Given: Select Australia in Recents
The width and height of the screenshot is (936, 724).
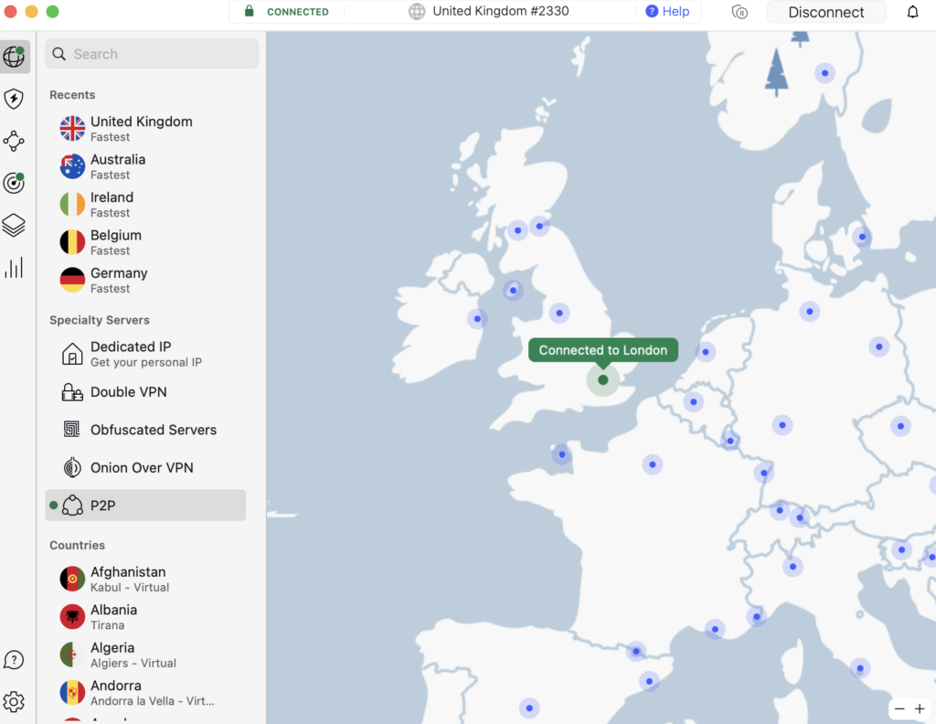Looking at the screenshot, I should pyautogui.click(x=145, y=166).
